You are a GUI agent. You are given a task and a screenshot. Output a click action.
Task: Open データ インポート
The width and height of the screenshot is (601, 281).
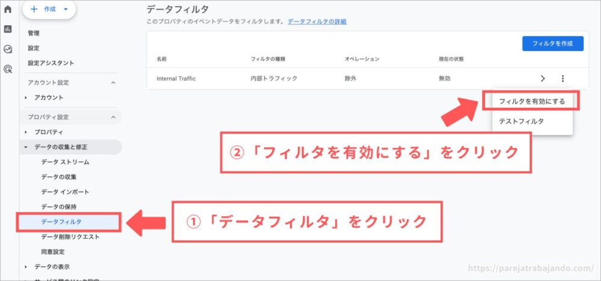(x=65, y=192)
